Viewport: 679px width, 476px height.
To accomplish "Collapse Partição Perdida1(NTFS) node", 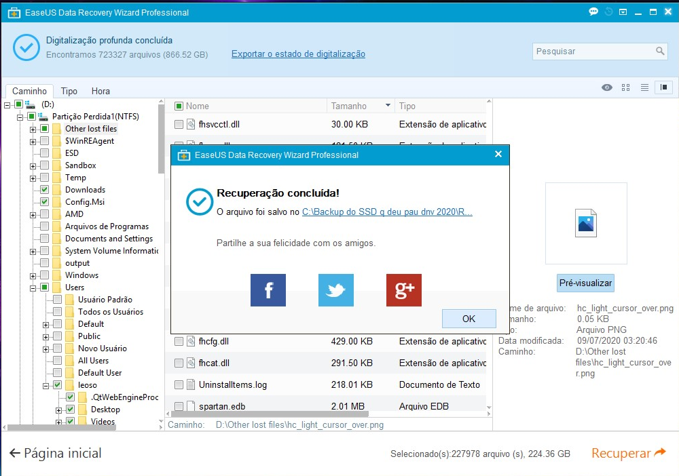I will pyautogui.click(x=20, y=117).
